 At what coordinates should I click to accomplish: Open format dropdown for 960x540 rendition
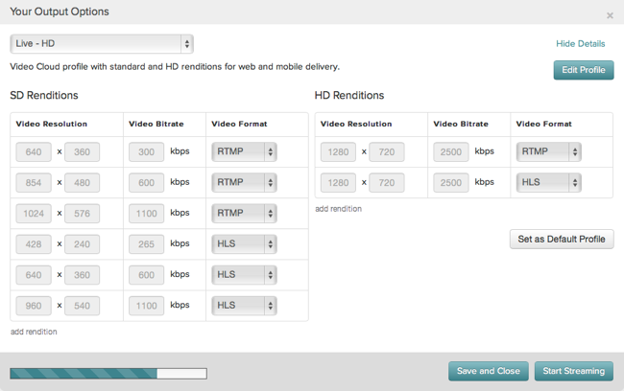tap(244, 306)
